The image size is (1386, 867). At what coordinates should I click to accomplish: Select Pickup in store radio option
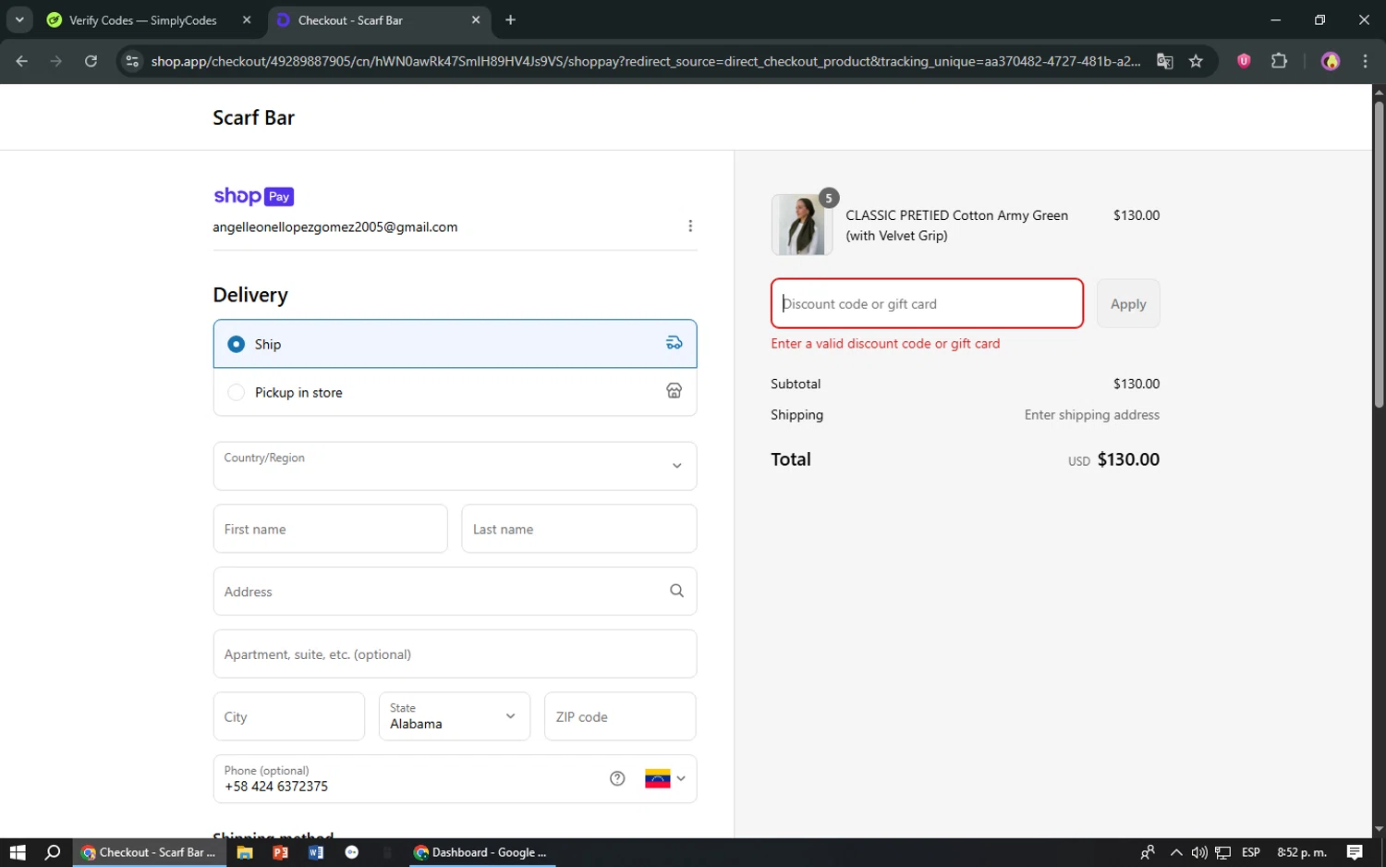click(x=237, y=392)
